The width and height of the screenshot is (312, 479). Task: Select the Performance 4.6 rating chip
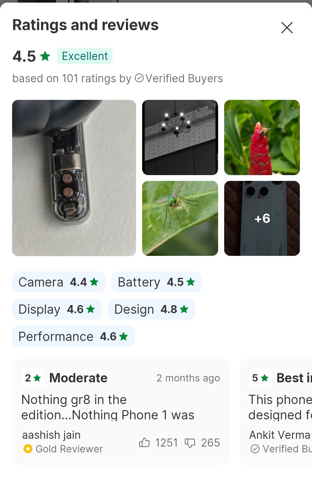point(73,336)
